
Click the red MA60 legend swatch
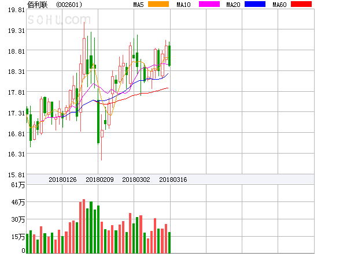pos(301,4)
